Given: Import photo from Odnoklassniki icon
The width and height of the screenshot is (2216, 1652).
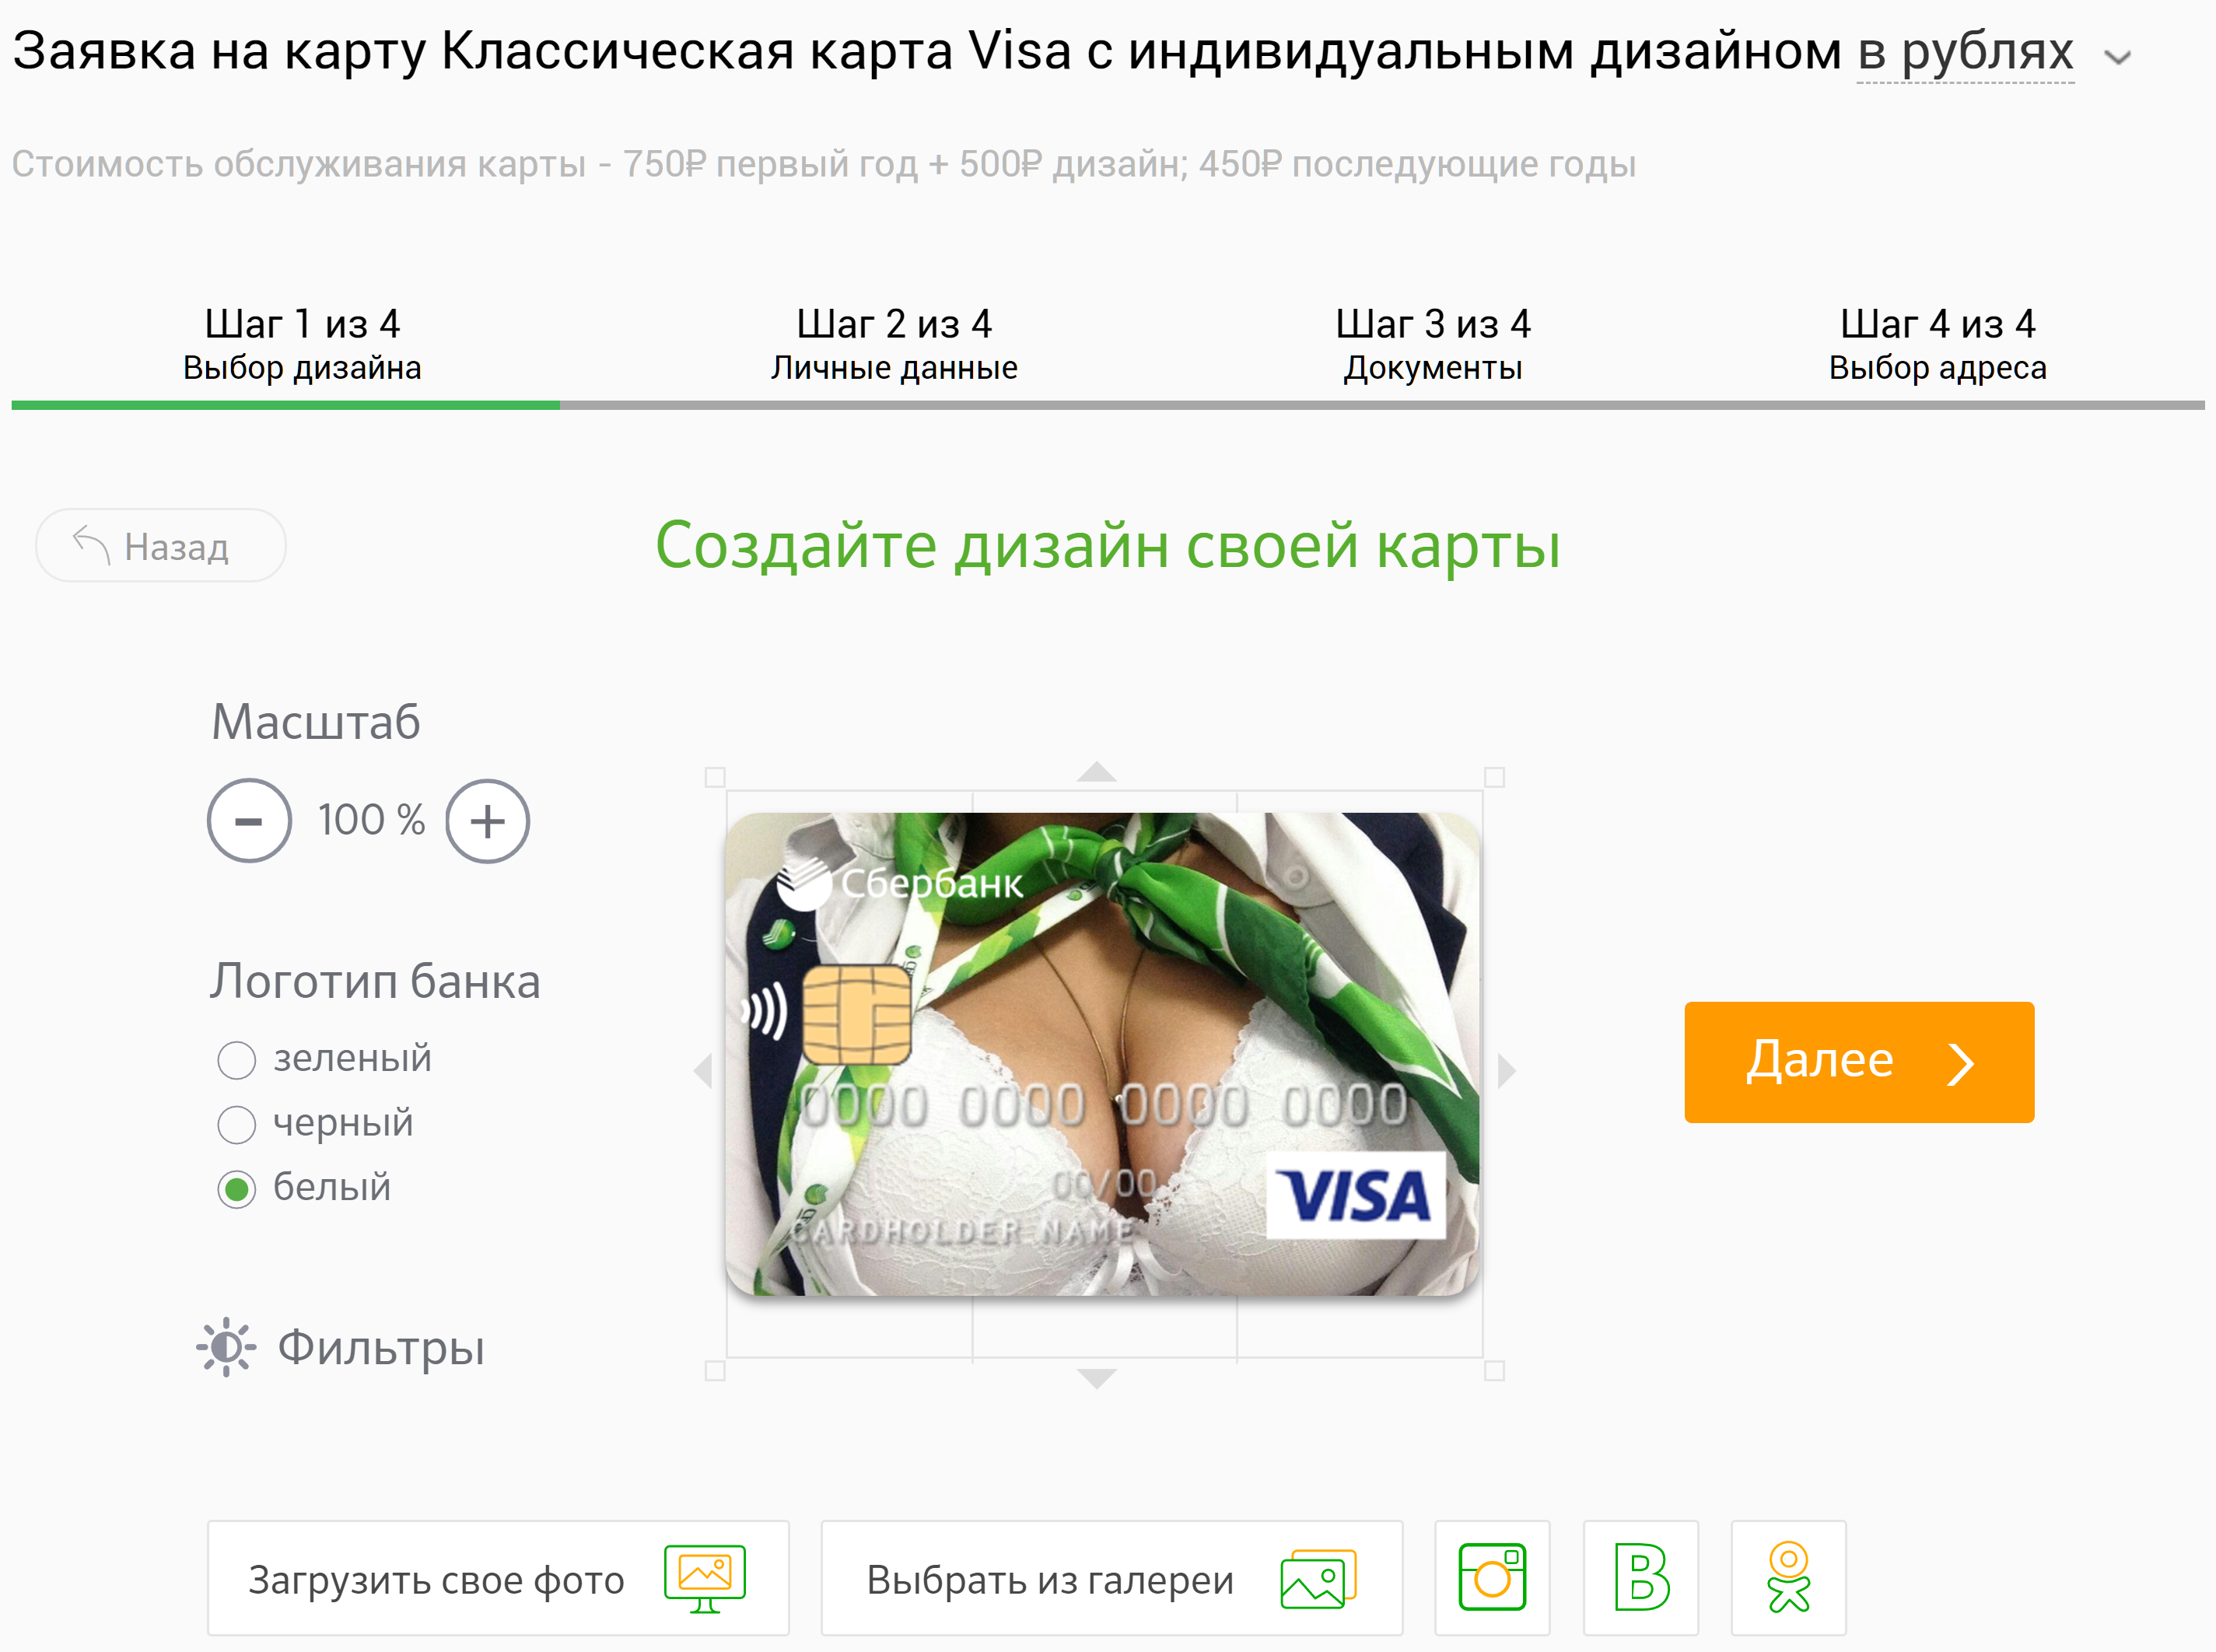Looking at the screenshot, I should tap(1789, 1578).
